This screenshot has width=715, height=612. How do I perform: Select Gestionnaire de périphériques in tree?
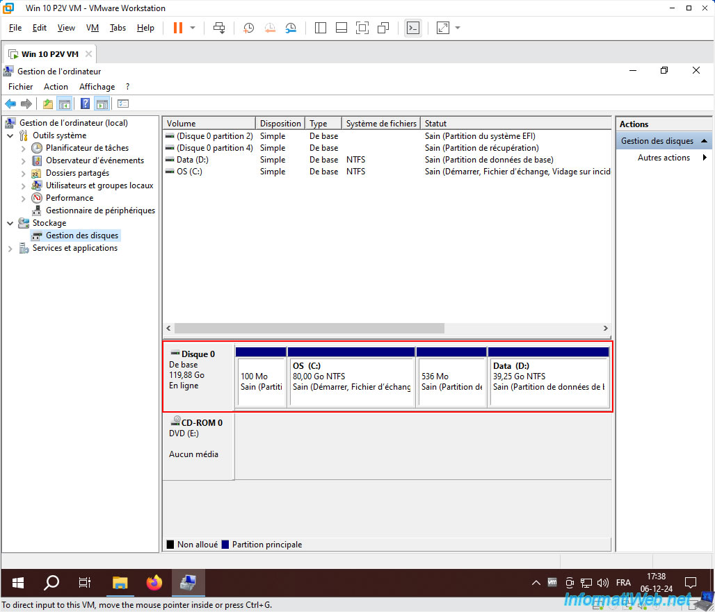point(100,210)
